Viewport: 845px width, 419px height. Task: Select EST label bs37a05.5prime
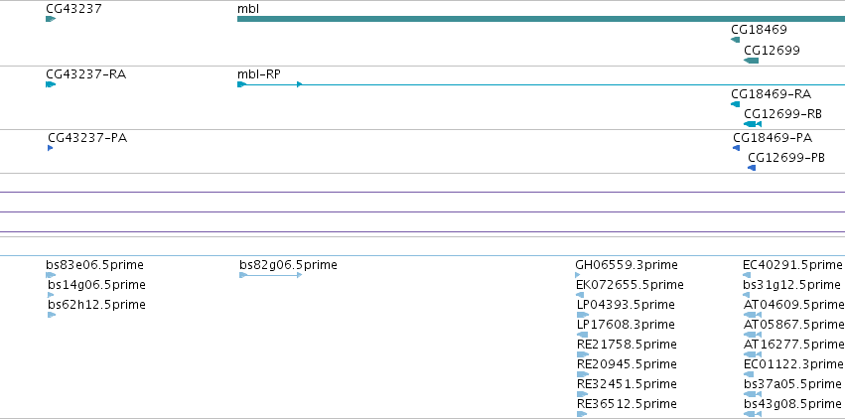coord(792,384)
